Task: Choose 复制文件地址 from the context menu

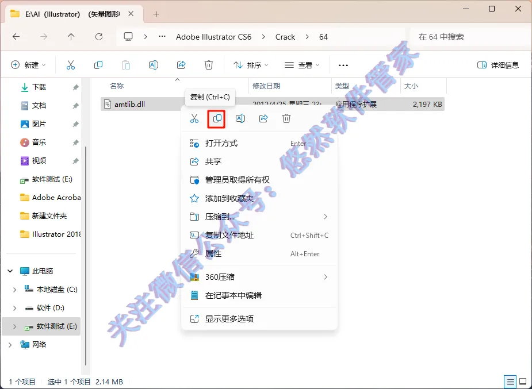Action: click(259, 235)
